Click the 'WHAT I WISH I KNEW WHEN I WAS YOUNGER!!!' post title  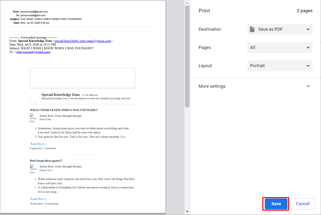click(64, 110)
